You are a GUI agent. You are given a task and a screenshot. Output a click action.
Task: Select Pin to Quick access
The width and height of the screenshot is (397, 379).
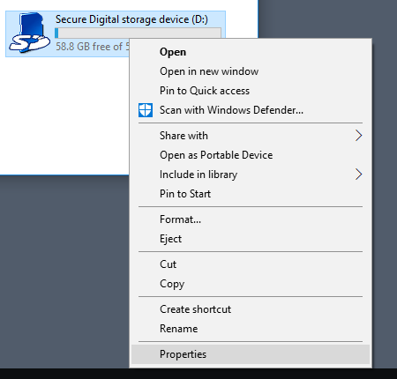[251, 91]
